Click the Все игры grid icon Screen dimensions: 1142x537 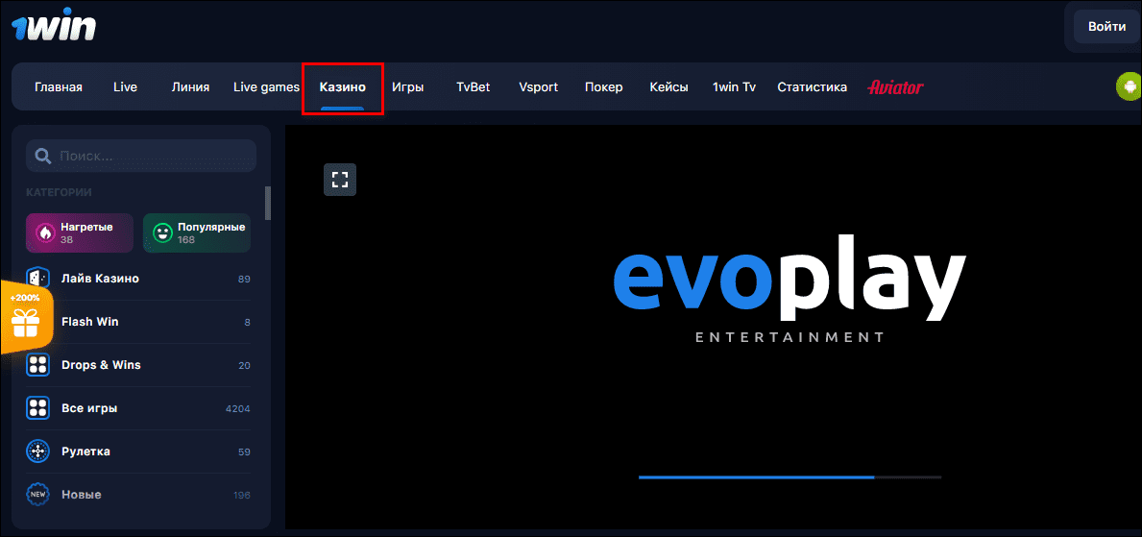click(x=37, y=408)
